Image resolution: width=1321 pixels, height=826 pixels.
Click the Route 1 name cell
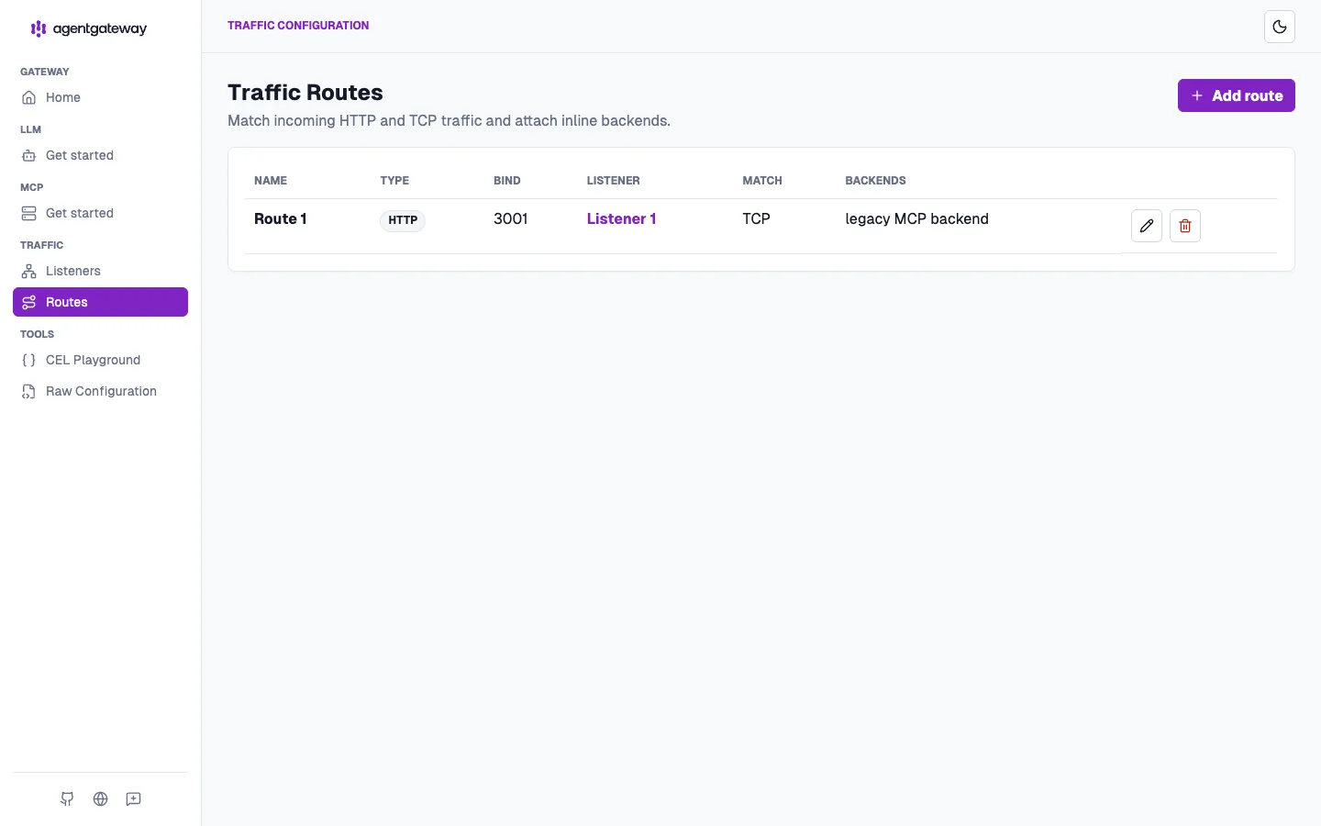pyautogui.click(x=281, y=218)
